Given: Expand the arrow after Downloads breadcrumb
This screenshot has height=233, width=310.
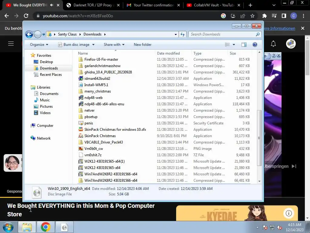Looking at the screenshot, I should coord(105,35).
